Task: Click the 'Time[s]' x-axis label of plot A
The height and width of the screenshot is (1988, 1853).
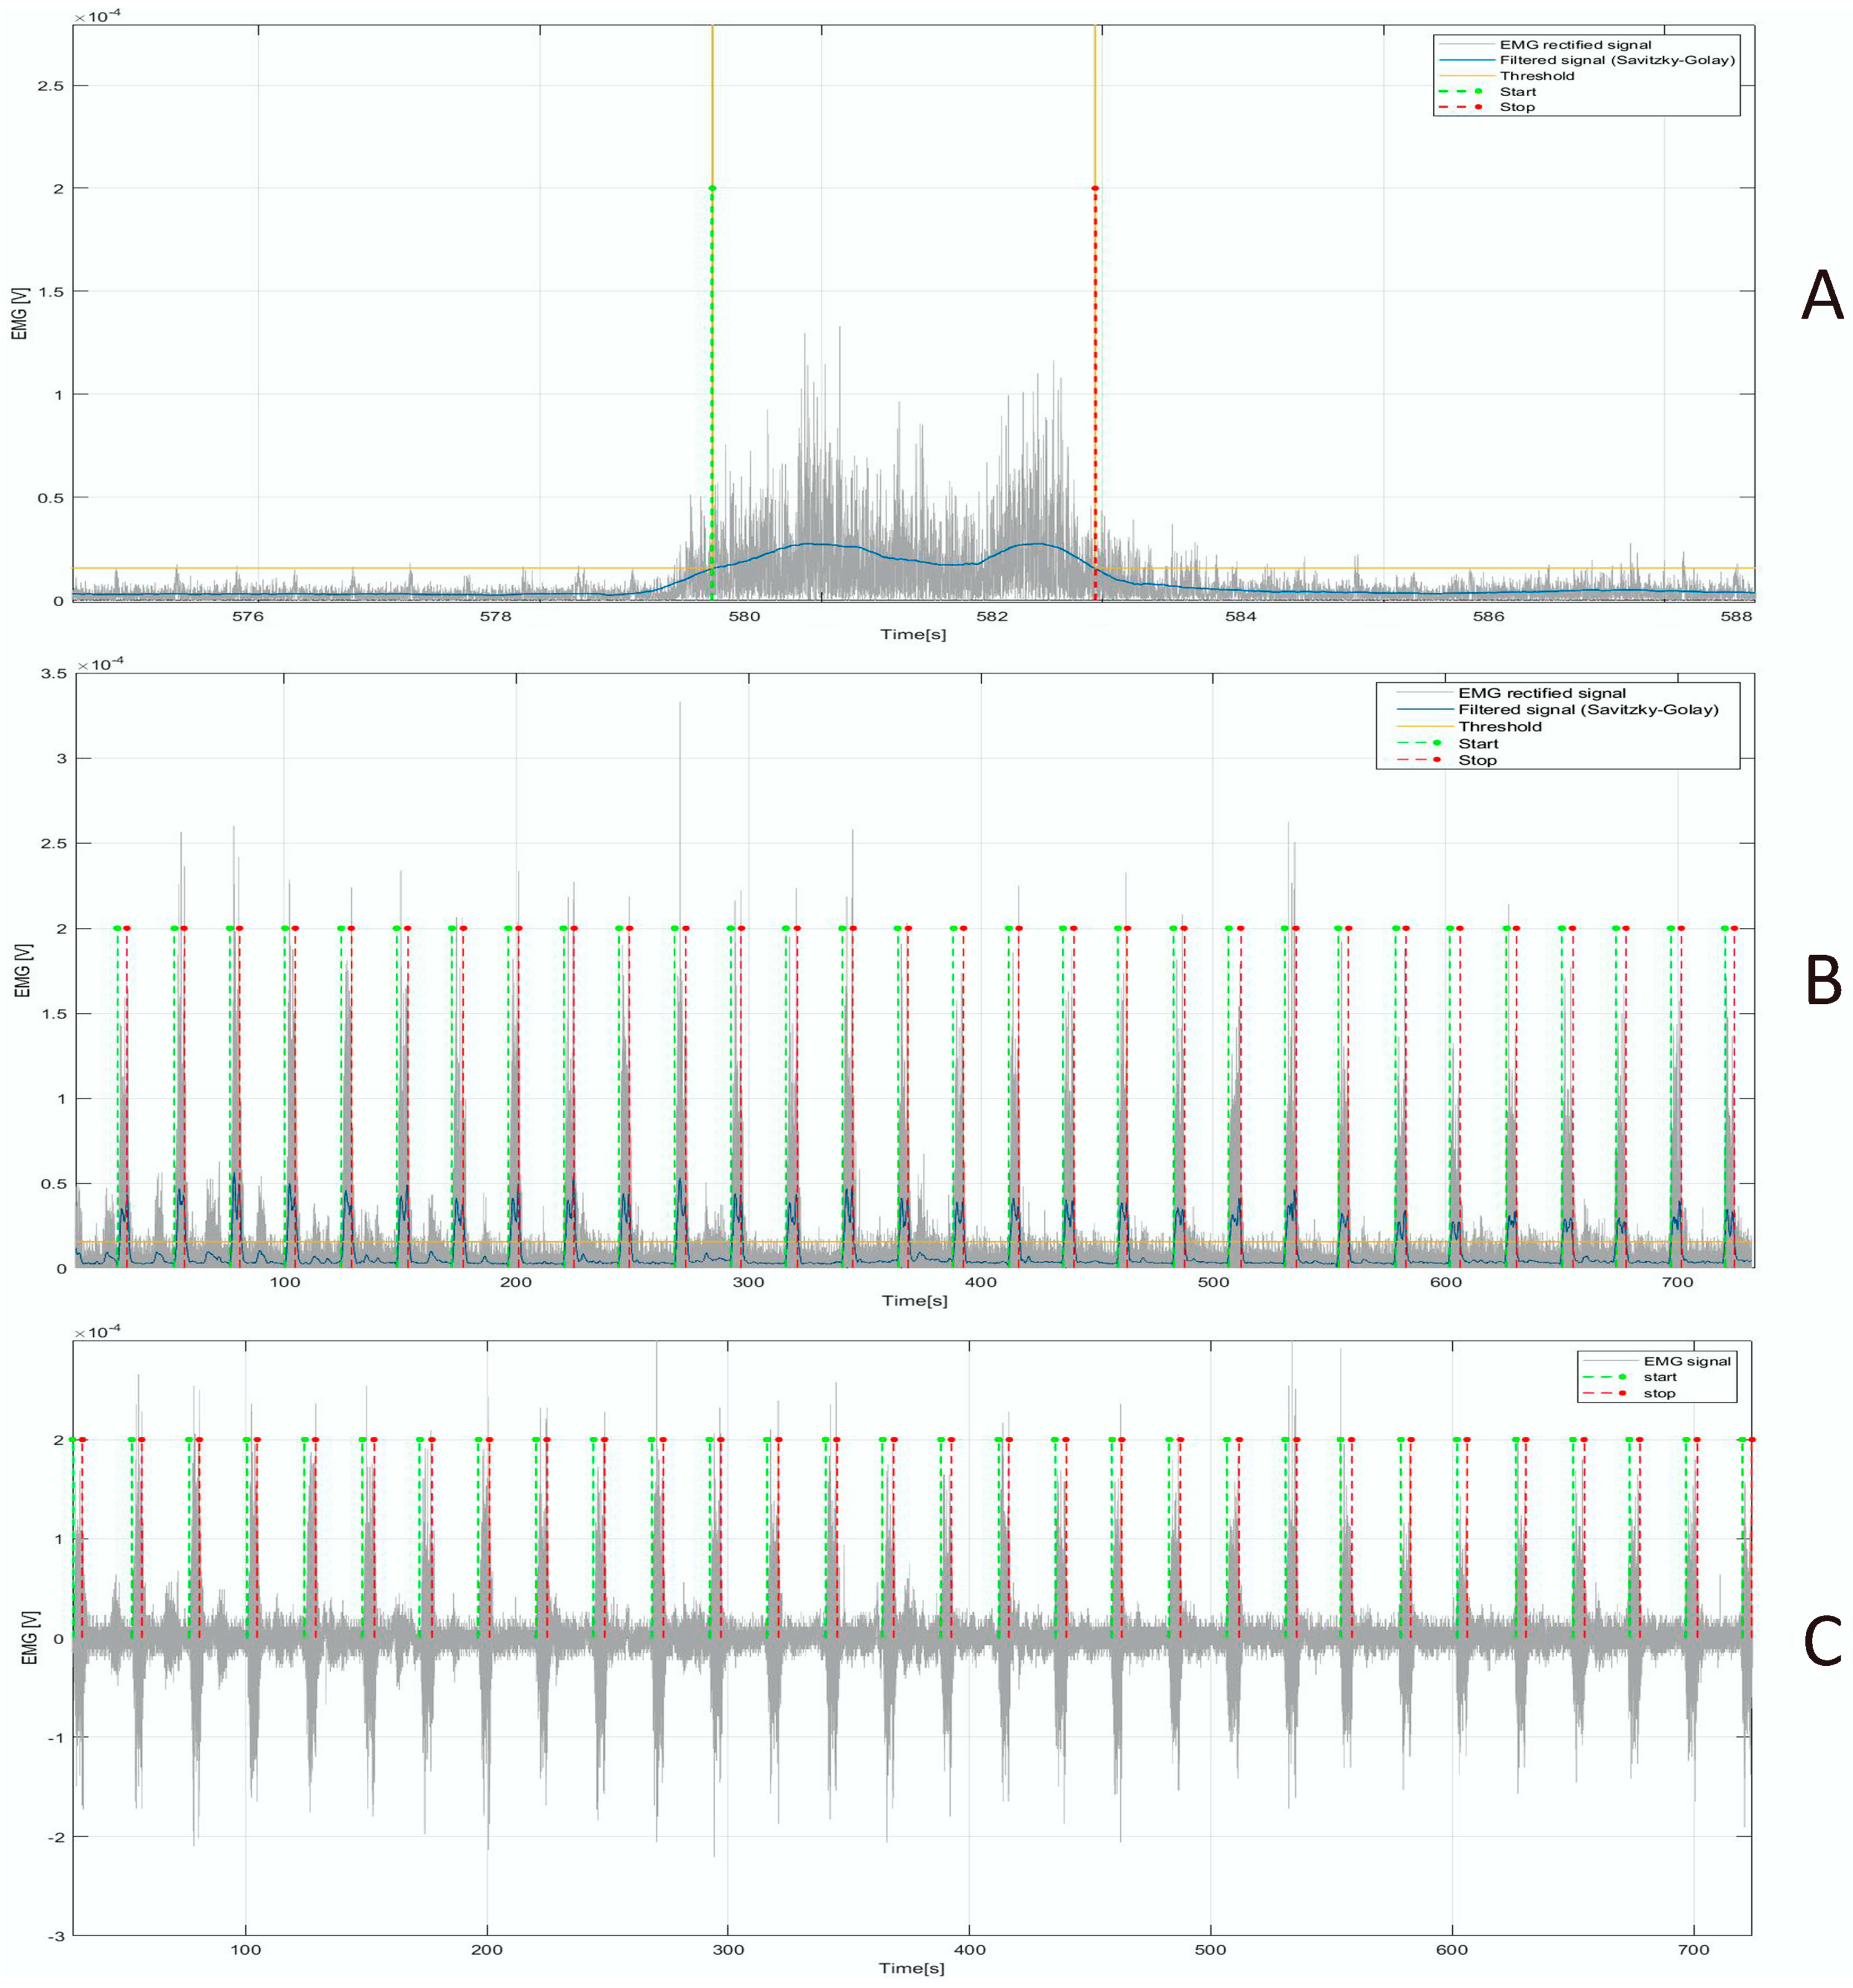Action: 913,634
